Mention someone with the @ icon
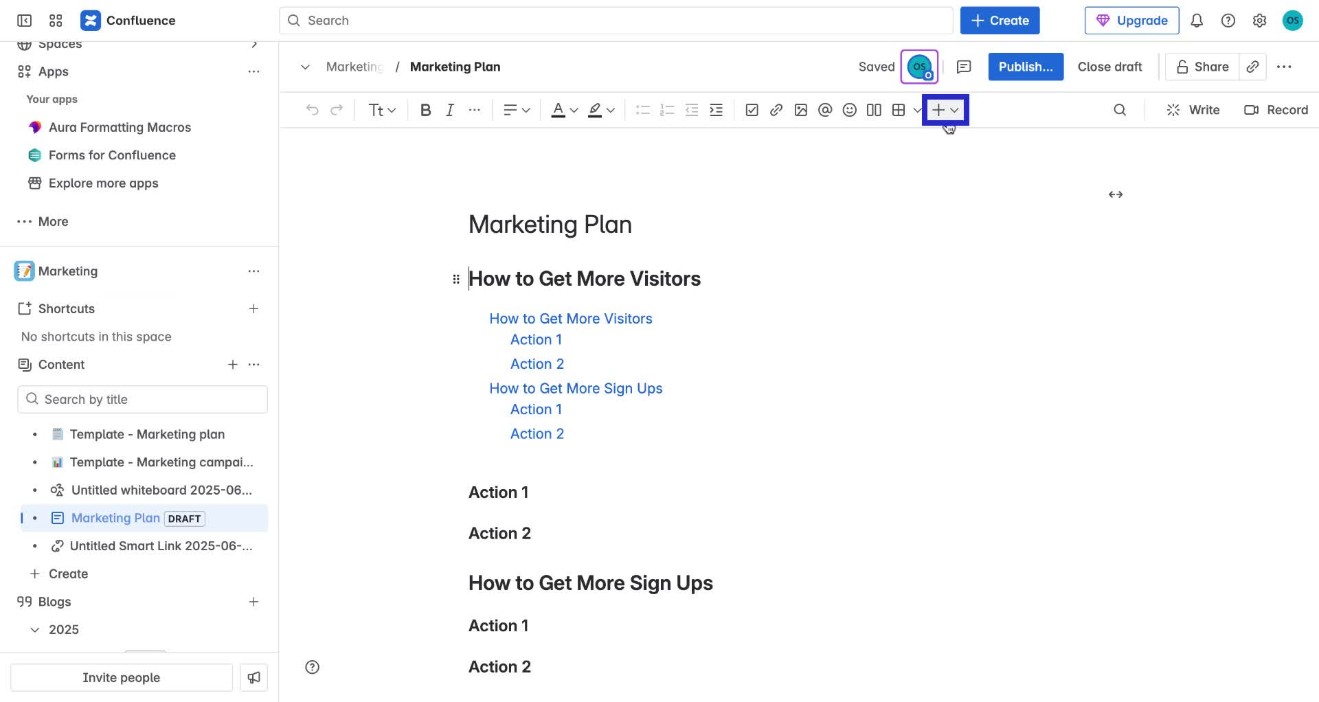This screenshot has width=1319, height=702. (825, 110)
